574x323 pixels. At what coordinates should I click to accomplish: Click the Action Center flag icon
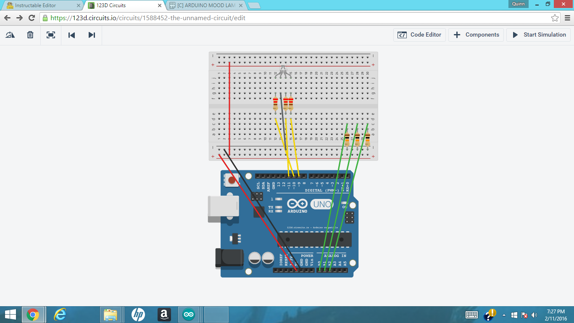pyautogui.click(x=524, y=315)
